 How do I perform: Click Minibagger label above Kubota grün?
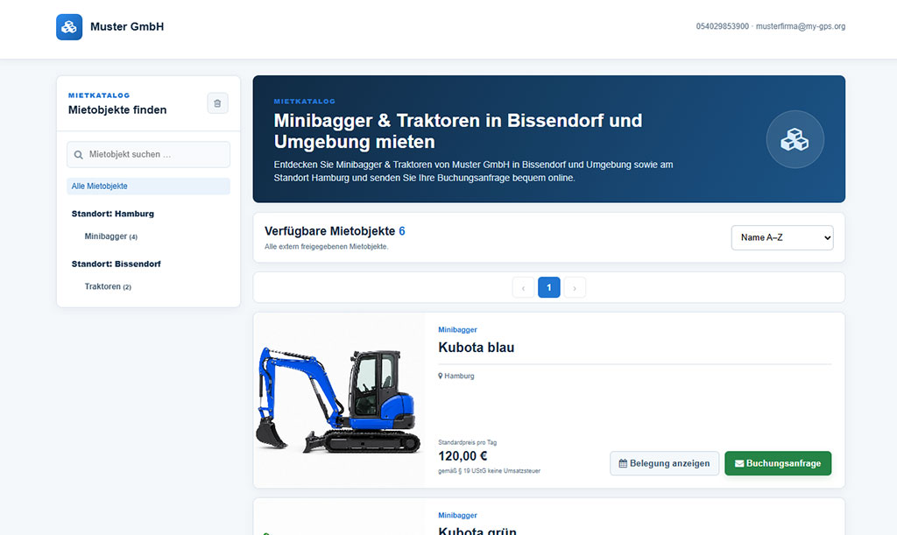tap(457, 516)
